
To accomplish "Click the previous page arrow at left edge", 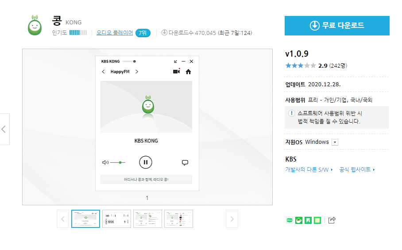I will [4, 129].
